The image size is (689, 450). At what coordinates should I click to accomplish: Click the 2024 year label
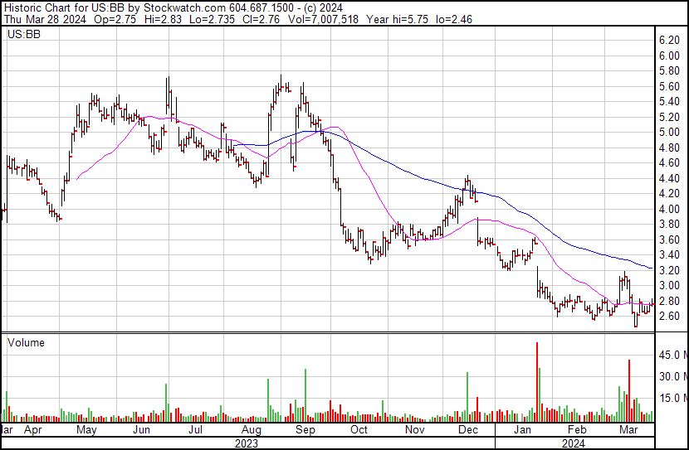click(x=574, y=443)
